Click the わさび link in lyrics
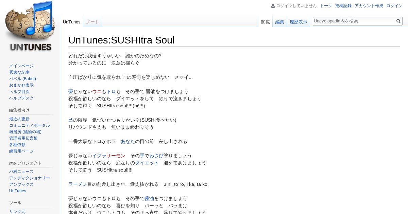408x214 pixels. coord(156,156)
